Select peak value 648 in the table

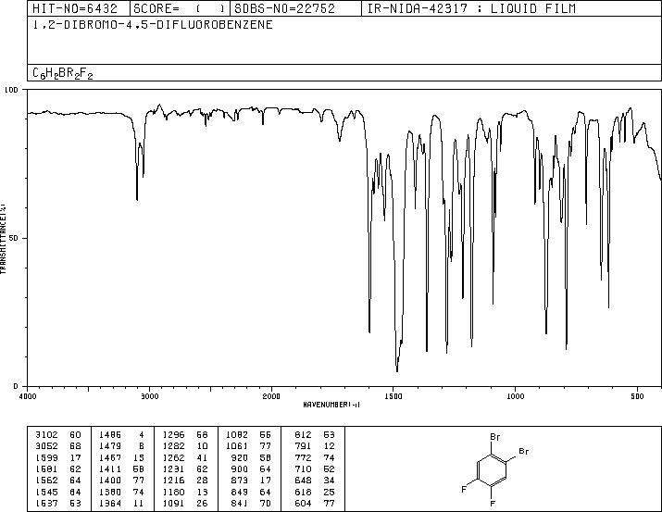coord(303,481)
